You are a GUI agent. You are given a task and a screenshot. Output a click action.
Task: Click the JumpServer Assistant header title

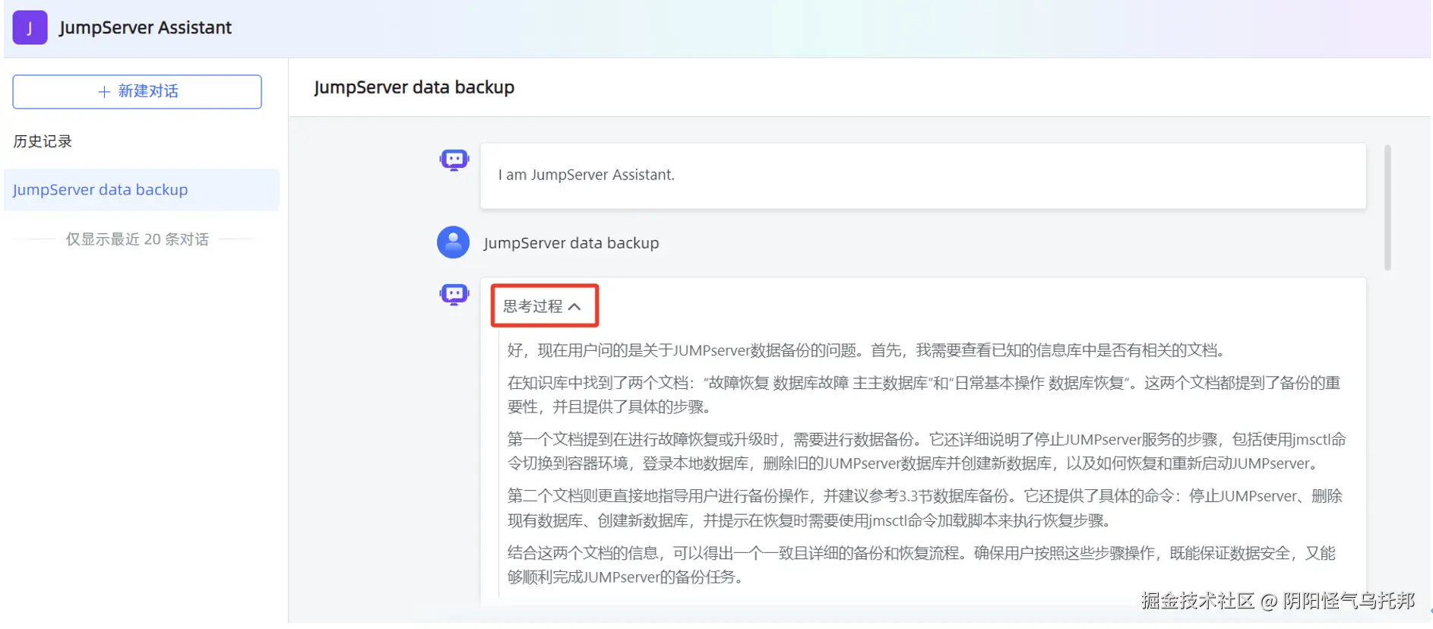point(145,27)
